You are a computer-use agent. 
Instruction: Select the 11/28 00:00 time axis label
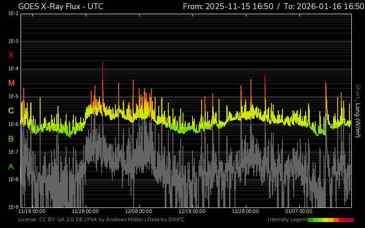tap(85, 212)
